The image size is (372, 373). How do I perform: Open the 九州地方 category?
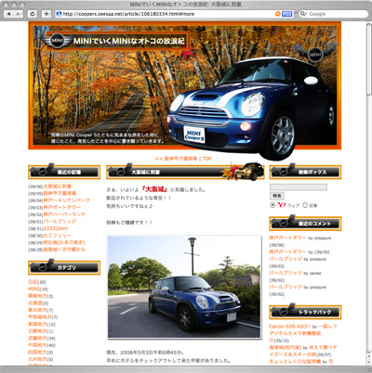pyautogui.click(x=37, y=359)
